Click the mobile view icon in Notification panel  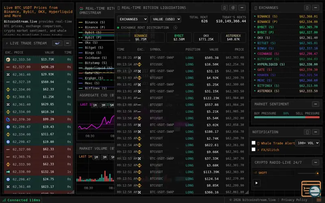307,132
